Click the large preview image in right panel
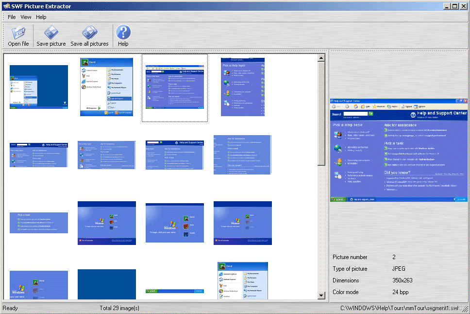Viewport: 470px width, 314px height. (399, 150)
